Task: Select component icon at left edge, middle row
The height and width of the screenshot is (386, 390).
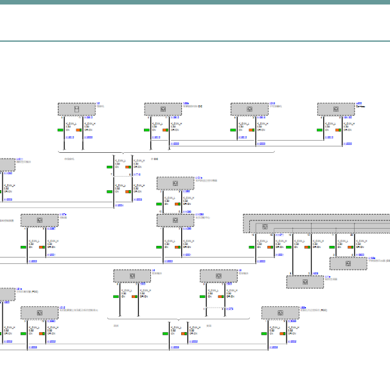Action: coord(40,220)
